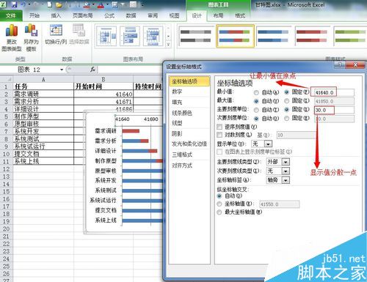
Task: Click the 需求调研 label in the chart
Action: tap(106, 131)
